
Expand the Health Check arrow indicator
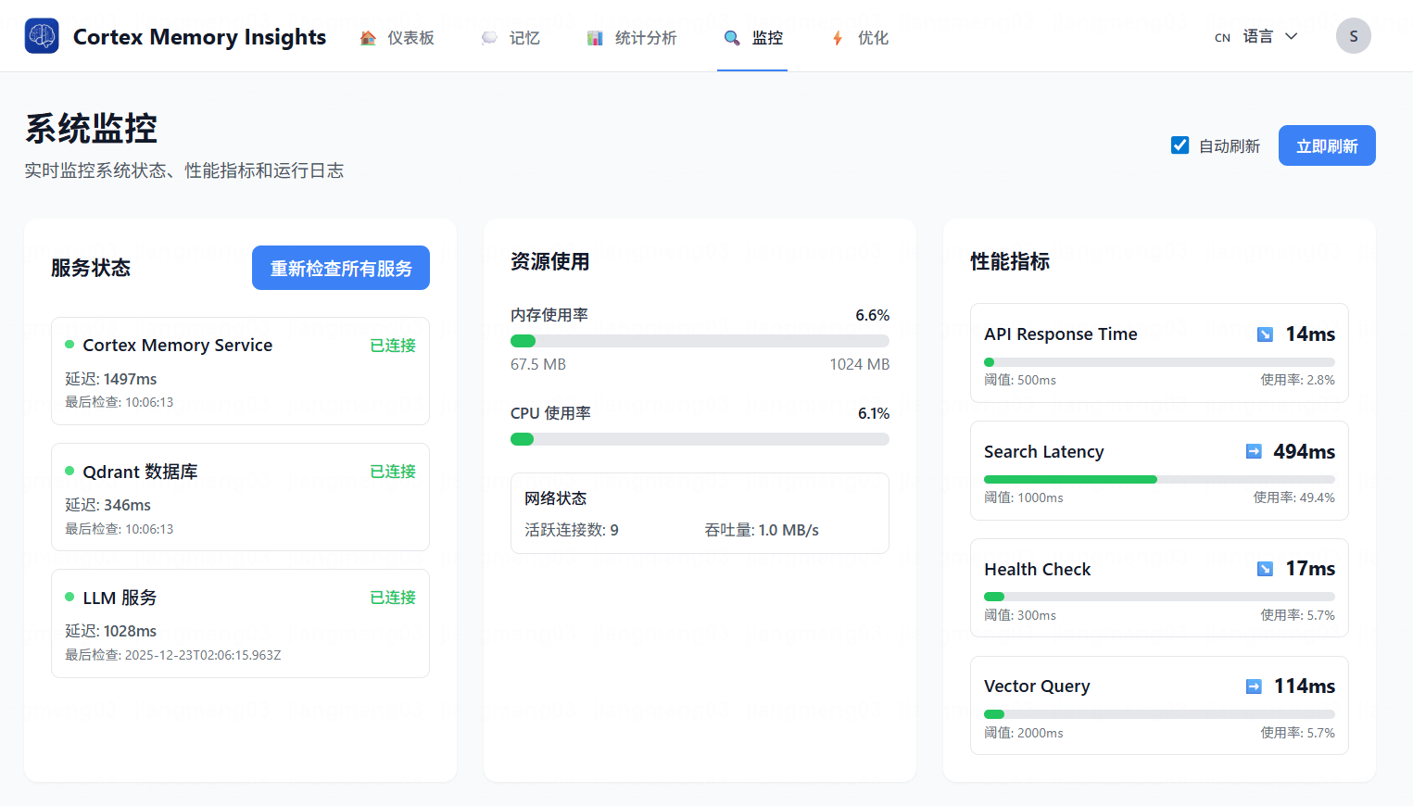[1265, 568]
